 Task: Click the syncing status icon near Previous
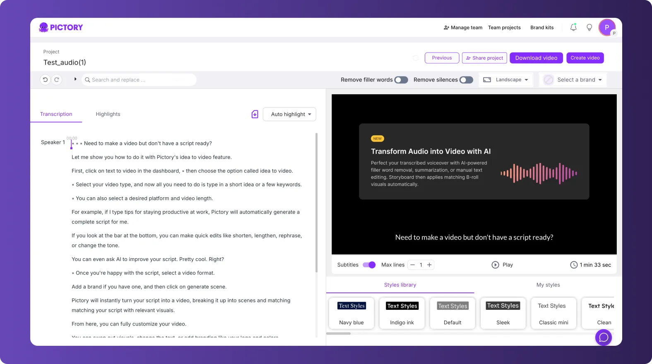pyautogui.click(x=416, y=58)
